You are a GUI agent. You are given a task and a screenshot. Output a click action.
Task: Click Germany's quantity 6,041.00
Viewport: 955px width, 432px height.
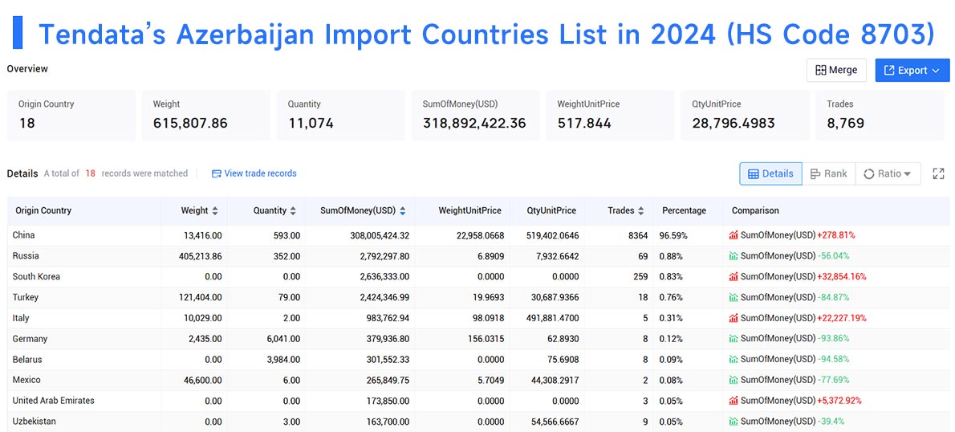282,339
